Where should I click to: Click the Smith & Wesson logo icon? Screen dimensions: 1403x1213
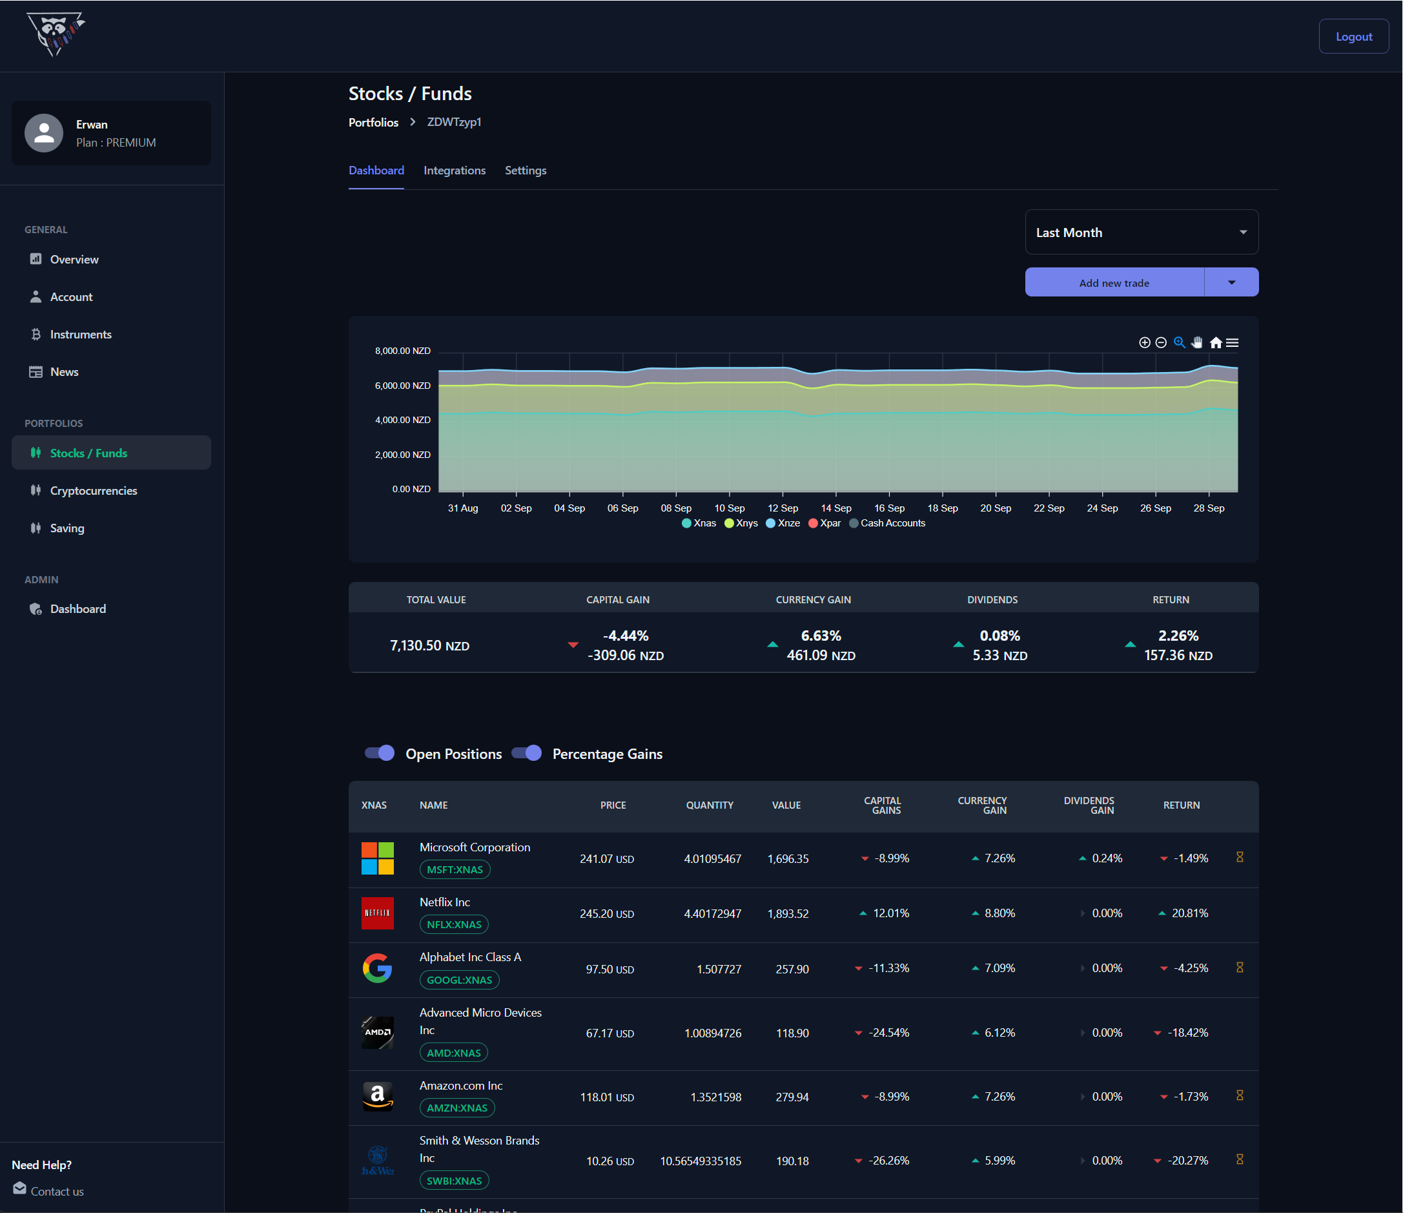(x=378, y=1160)
